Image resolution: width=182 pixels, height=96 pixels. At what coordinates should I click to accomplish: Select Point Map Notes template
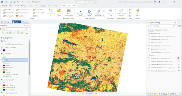click(80, 13)
